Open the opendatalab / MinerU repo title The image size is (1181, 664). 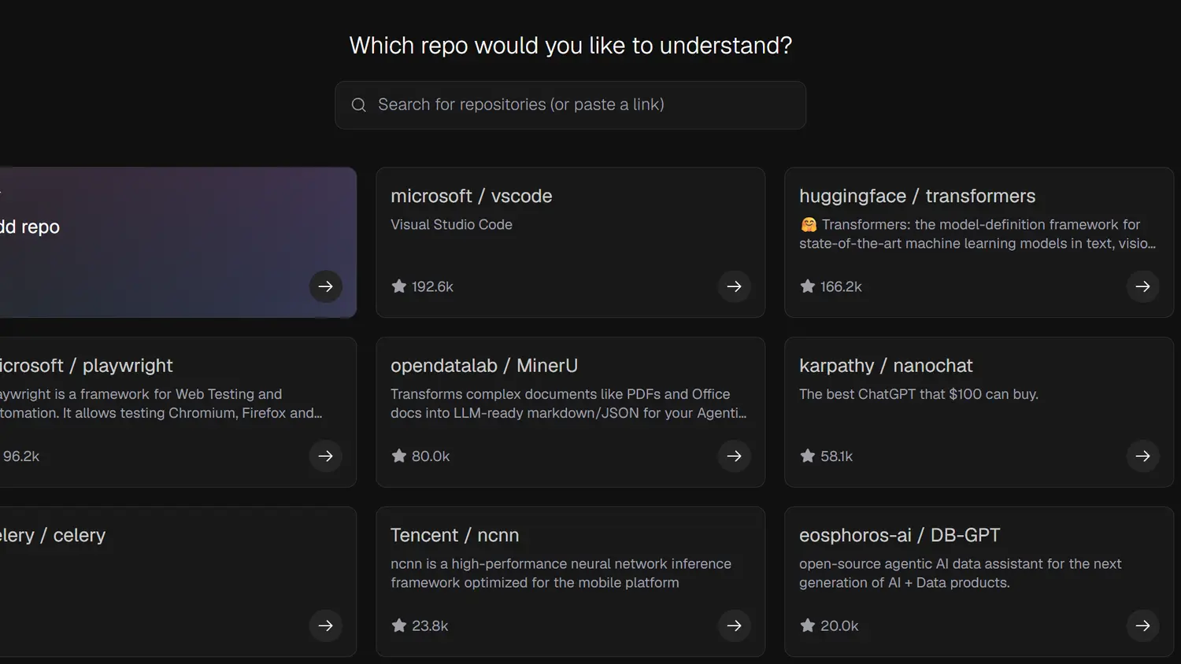[484, 366]
